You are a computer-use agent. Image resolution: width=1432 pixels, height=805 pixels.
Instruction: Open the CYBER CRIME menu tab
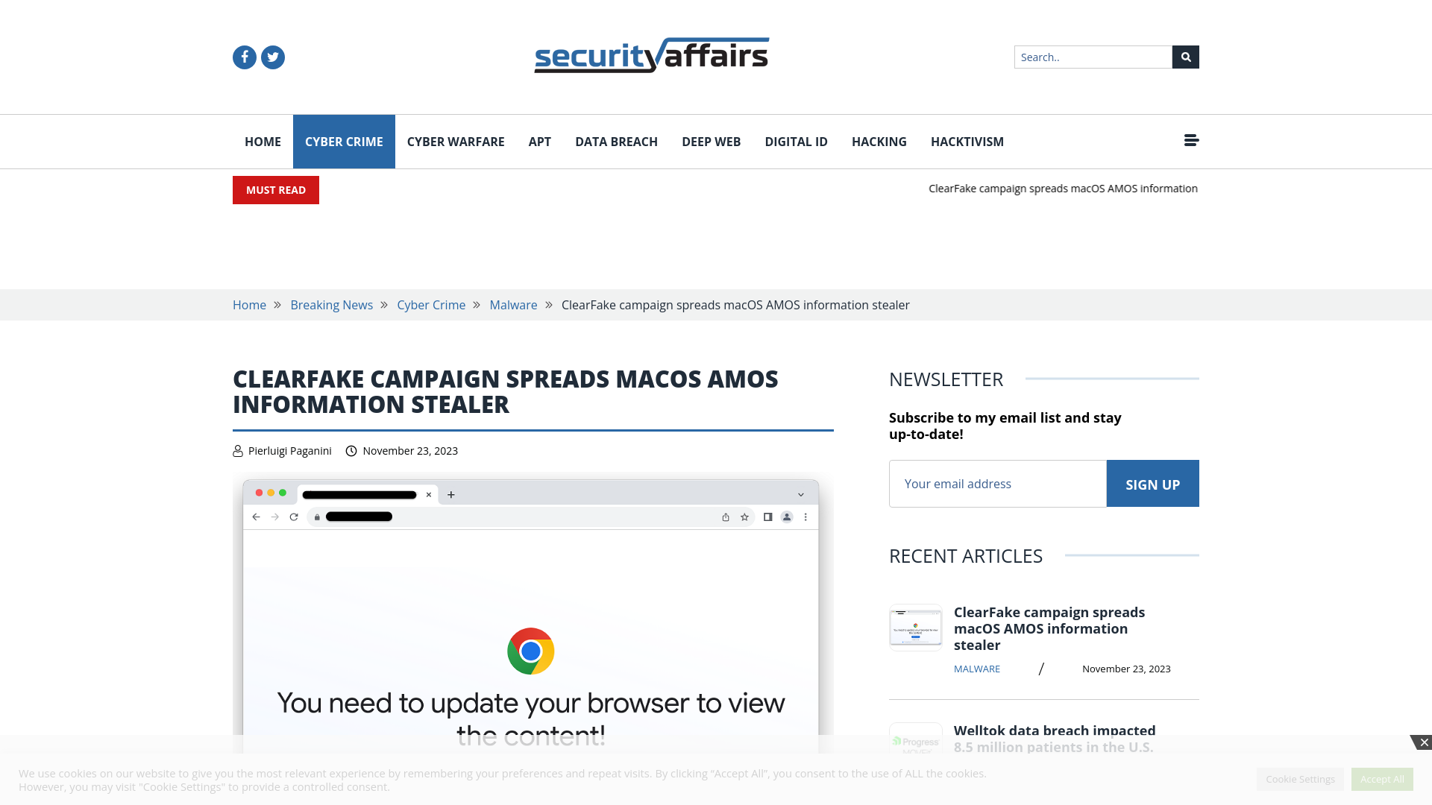[x=343, y=141]
